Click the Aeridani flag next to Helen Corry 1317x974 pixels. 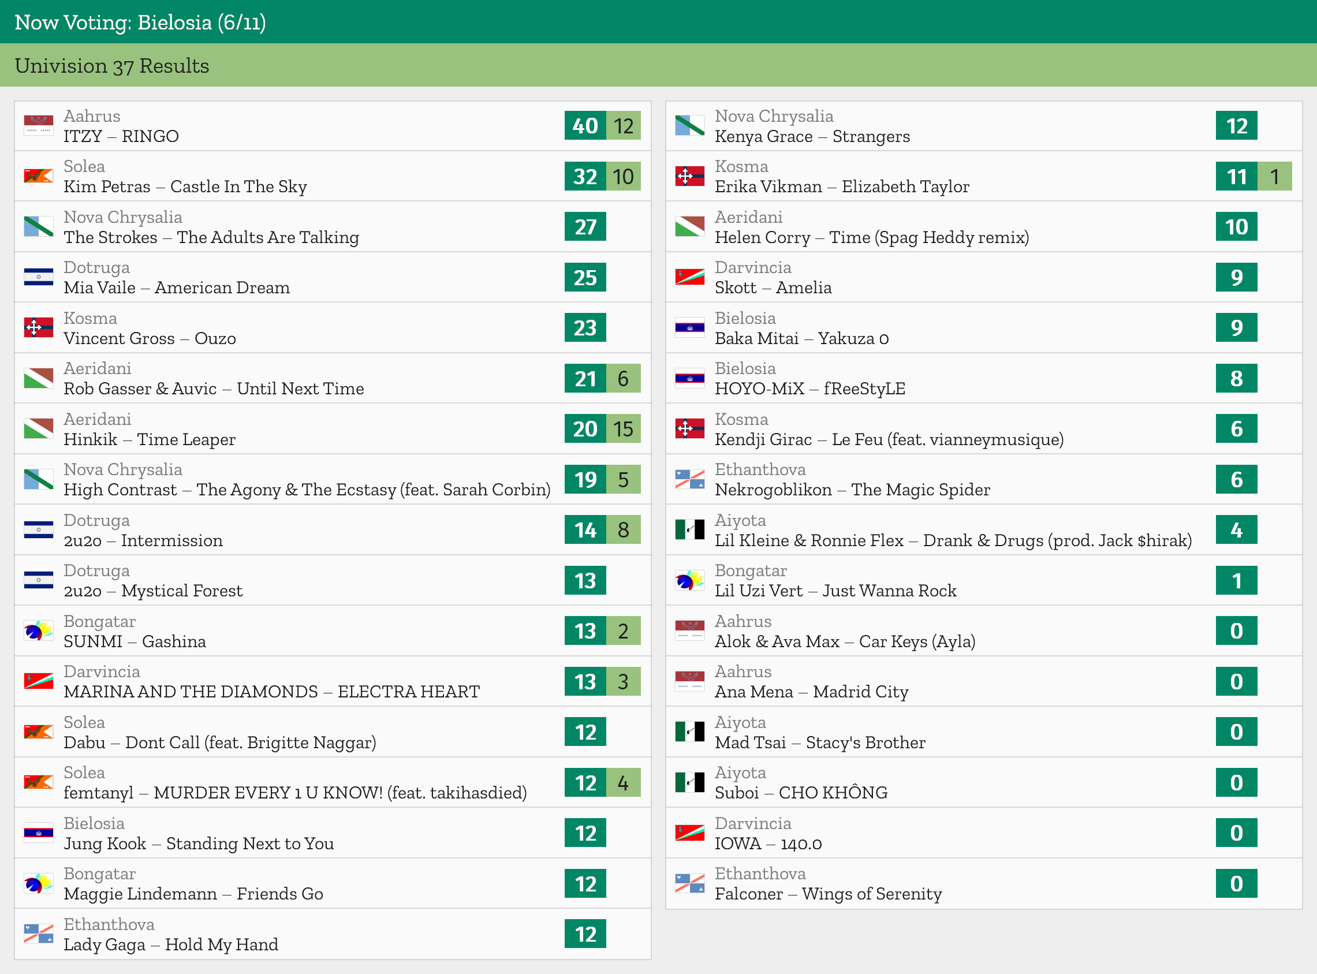point(690,226)
